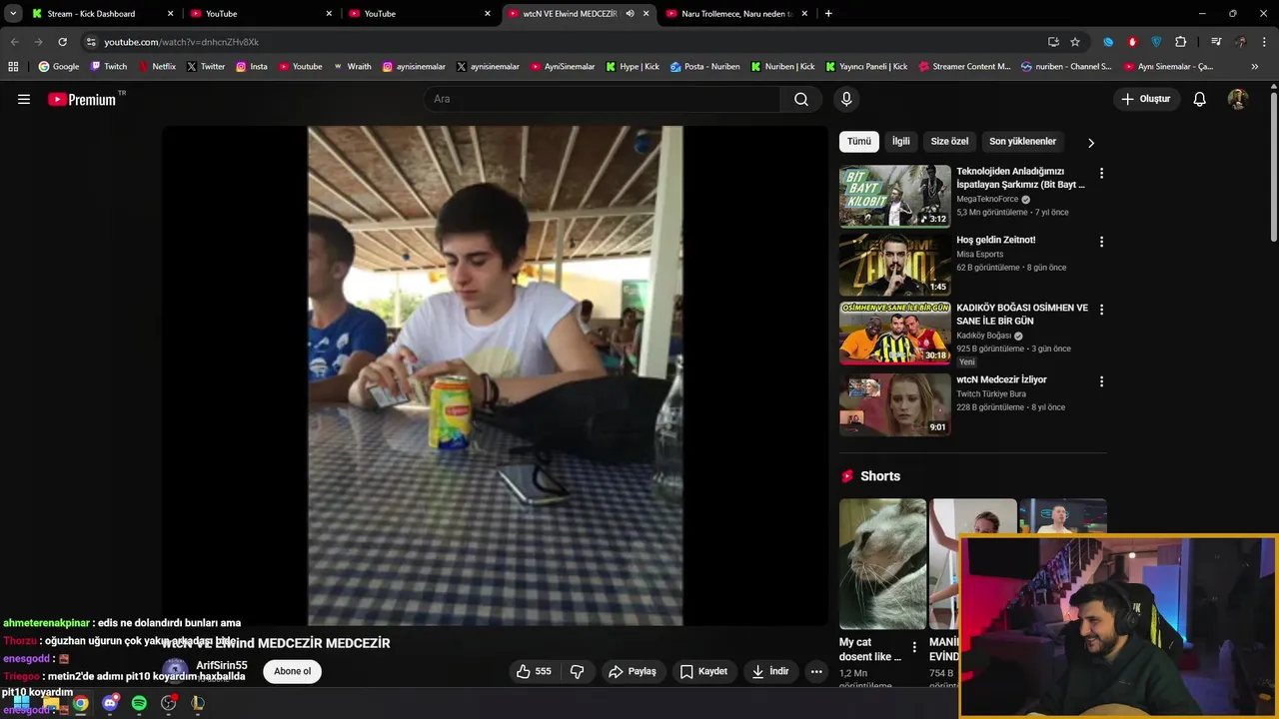Screen dimensions: 1279x719
Task: Click the main video player
Action: 495,375
